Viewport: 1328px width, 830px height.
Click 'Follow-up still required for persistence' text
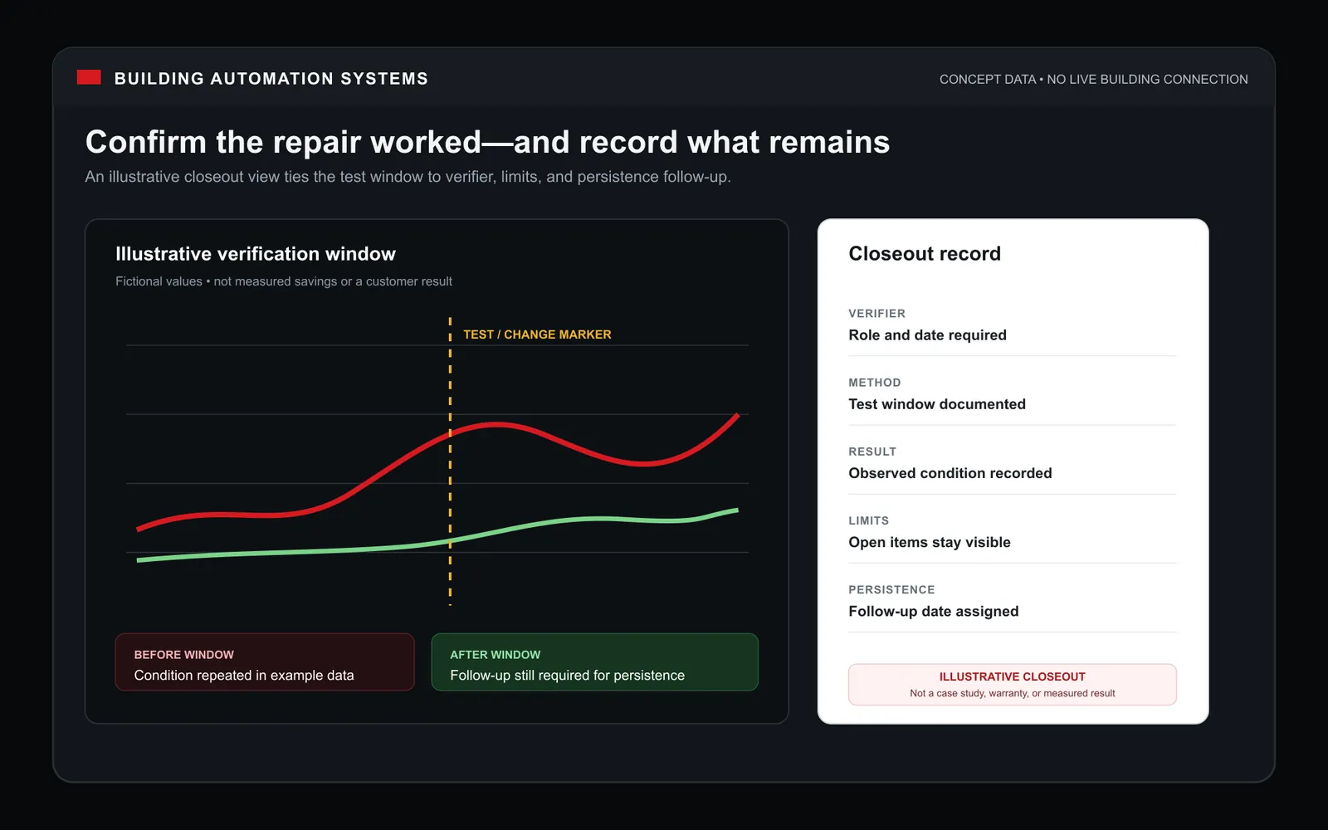click(568, 676)
